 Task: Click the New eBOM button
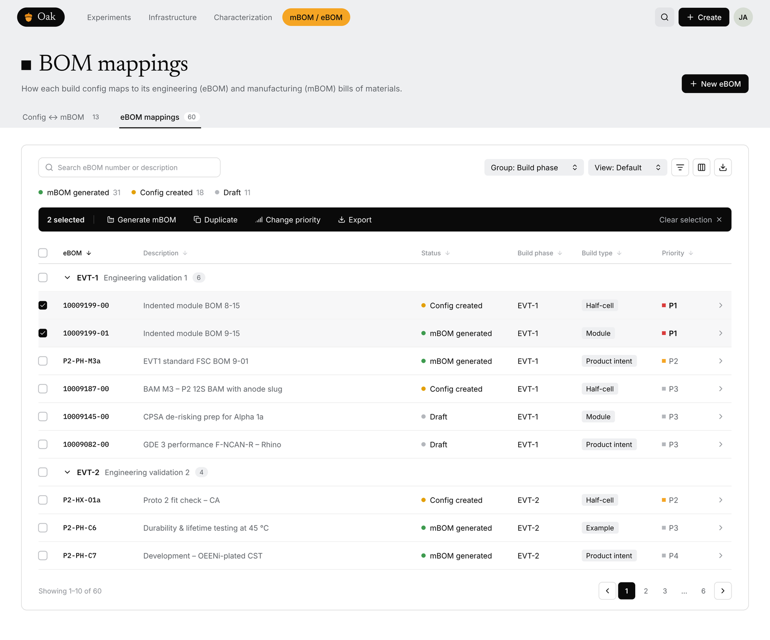point(715,84)
